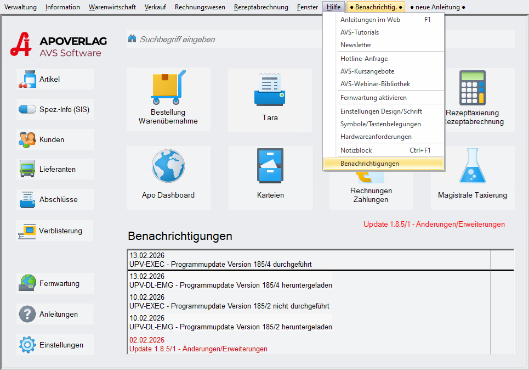Open the Rezepttaxierung calculator icon
This screenshot has width=529, height=370.
coord(472,88)
